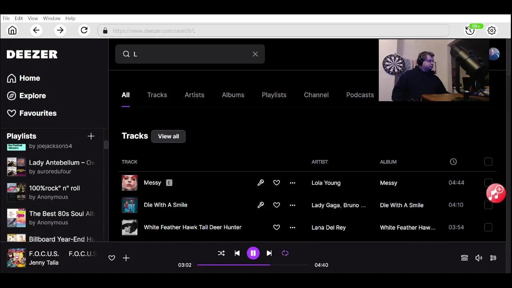Open the File menu
512x288 pixels.
(6, 18)
